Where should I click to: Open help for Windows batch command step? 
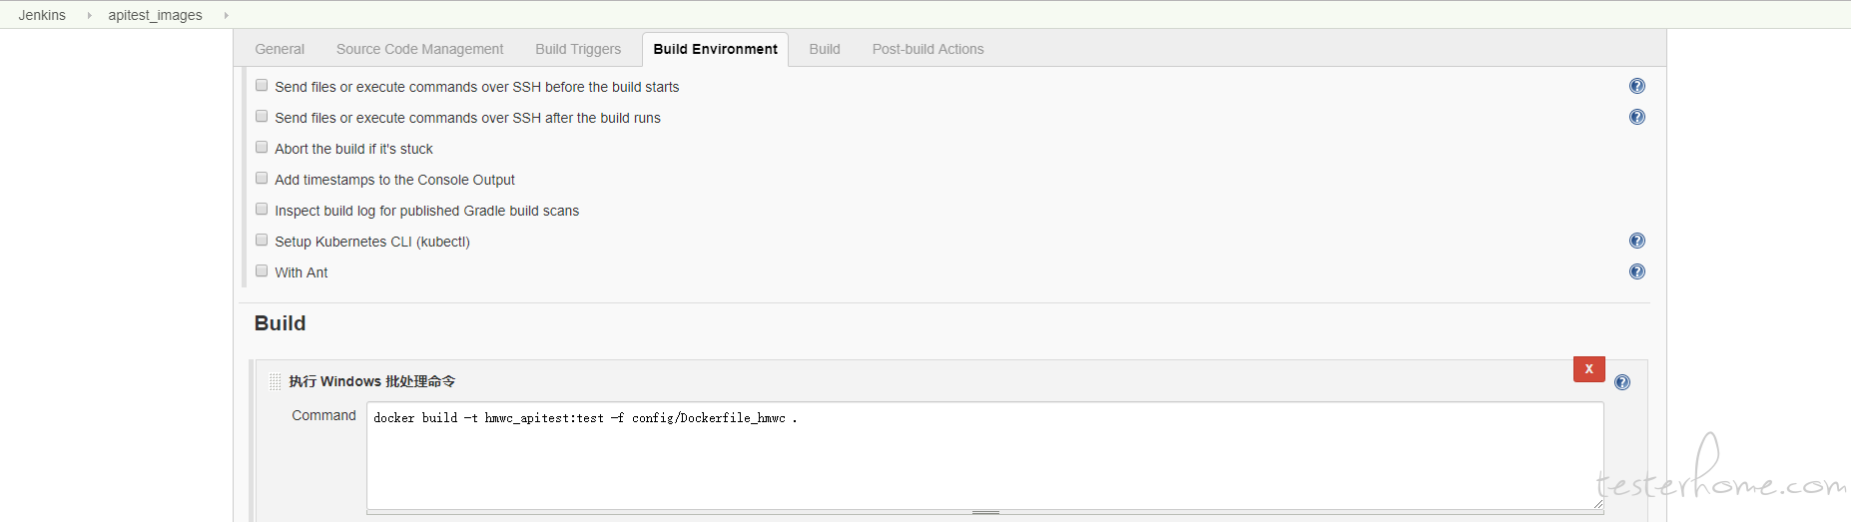(1622, 382)
